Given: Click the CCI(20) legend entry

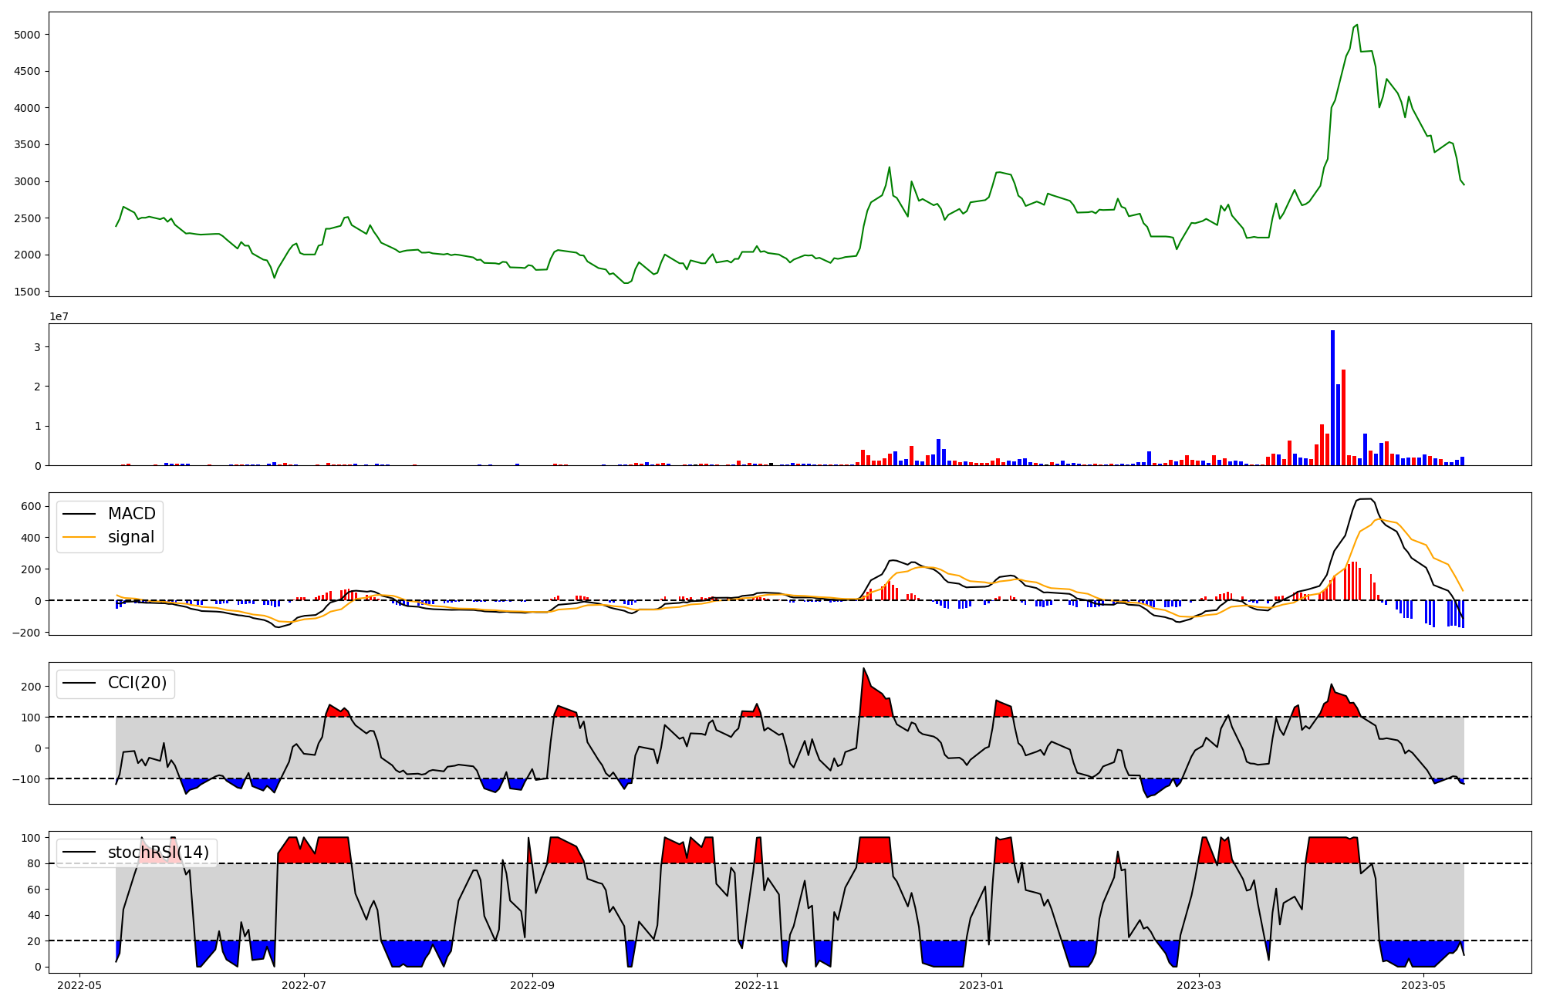Looking at the screenshot, I should click(137, 683).
